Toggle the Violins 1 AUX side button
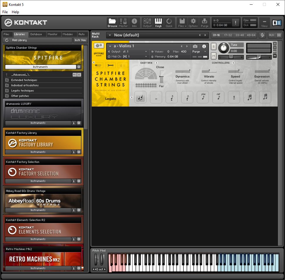The height and width of the screenshot is (280, 285). coord(275,52)
